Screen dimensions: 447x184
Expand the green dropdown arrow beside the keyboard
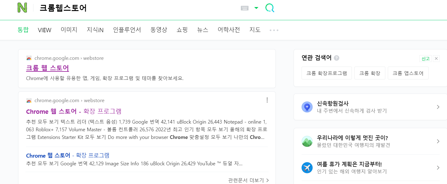click(x=256, y=8)
